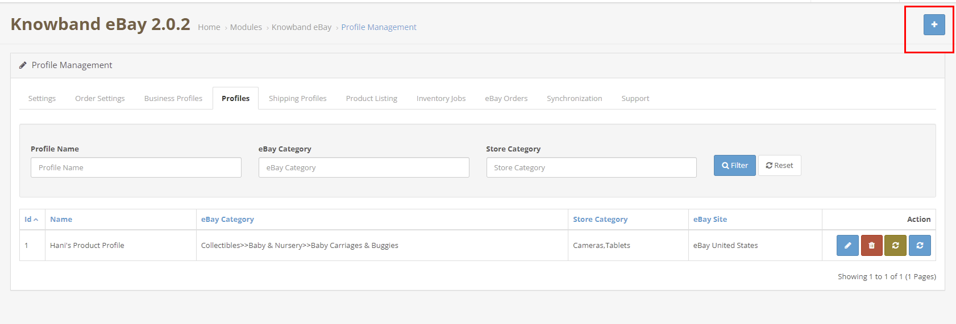
Task: Go to Home breadcrumb link
Action: [x=209, y=27]
